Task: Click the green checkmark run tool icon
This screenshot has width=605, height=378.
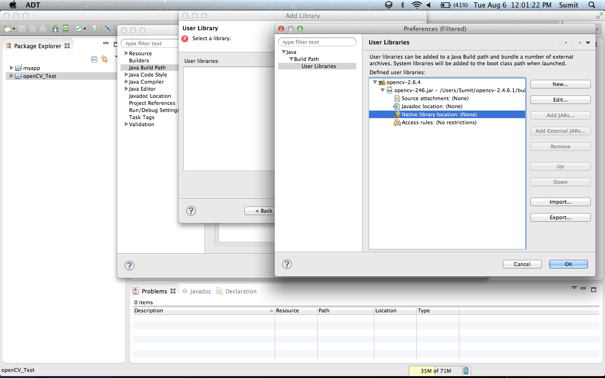Action: 78,28
